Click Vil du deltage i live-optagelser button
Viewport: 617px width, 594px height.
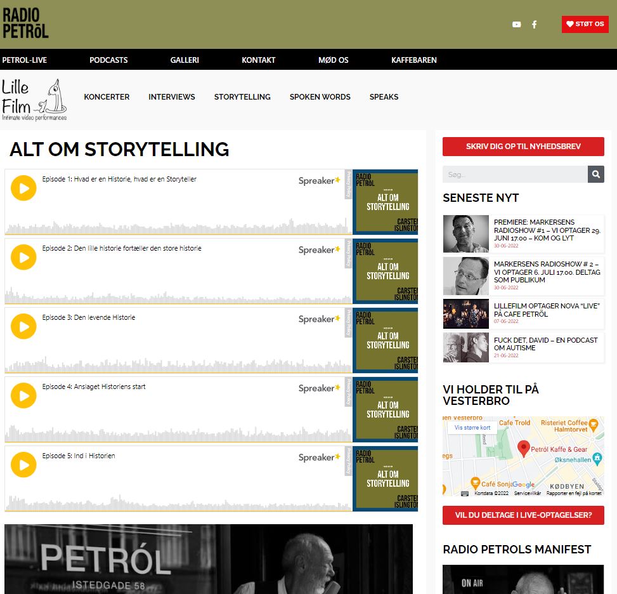click(523, 515)
